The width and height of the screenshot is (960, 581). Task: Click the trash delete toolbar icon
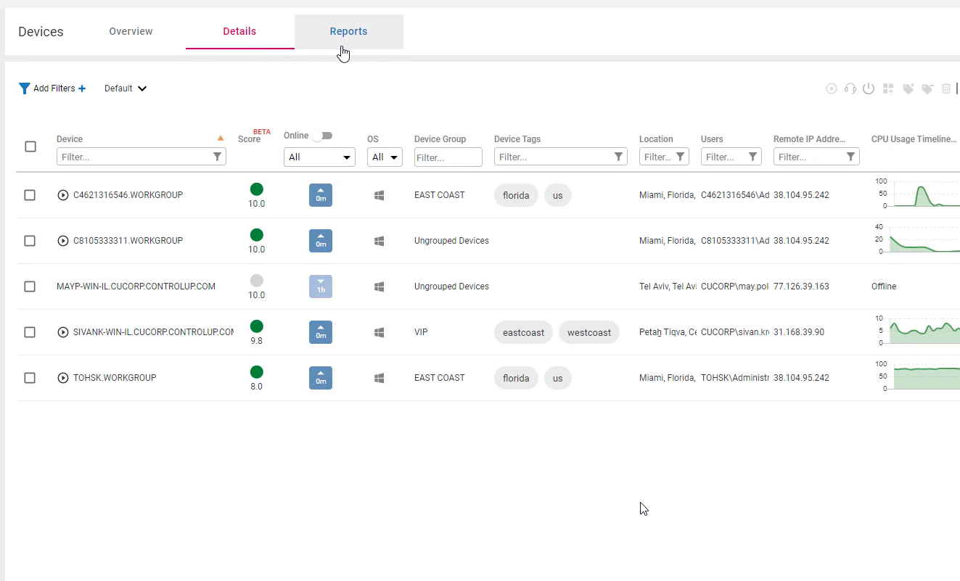(946, 88)
